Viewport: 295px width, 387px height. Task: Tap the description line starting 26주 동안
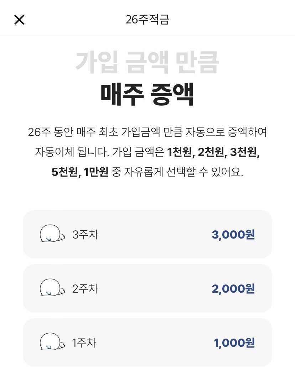click(x=147, y=132)
